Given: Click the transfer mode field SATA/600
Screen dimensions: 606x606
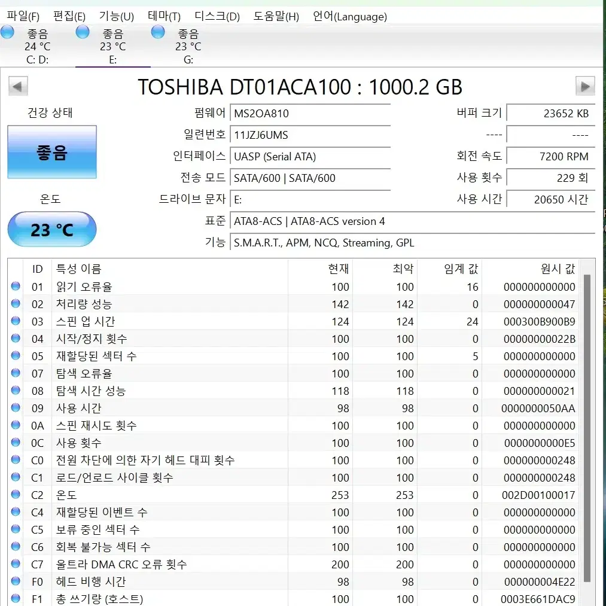Looking at the screenshot, I should tap(310, 178).
